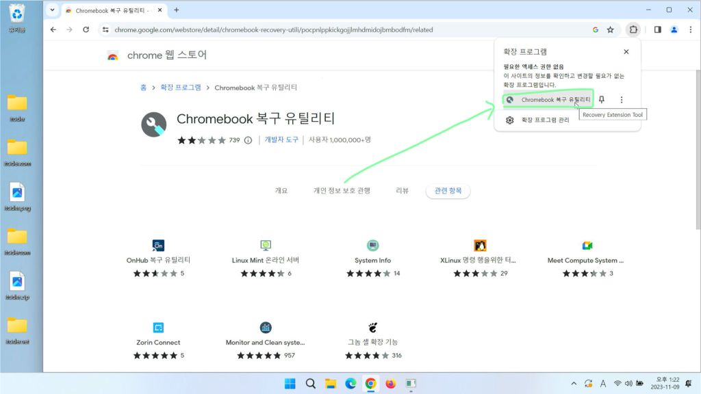Click the Extensions puzzle icon
701x394 pixels.
click(633, 30)
